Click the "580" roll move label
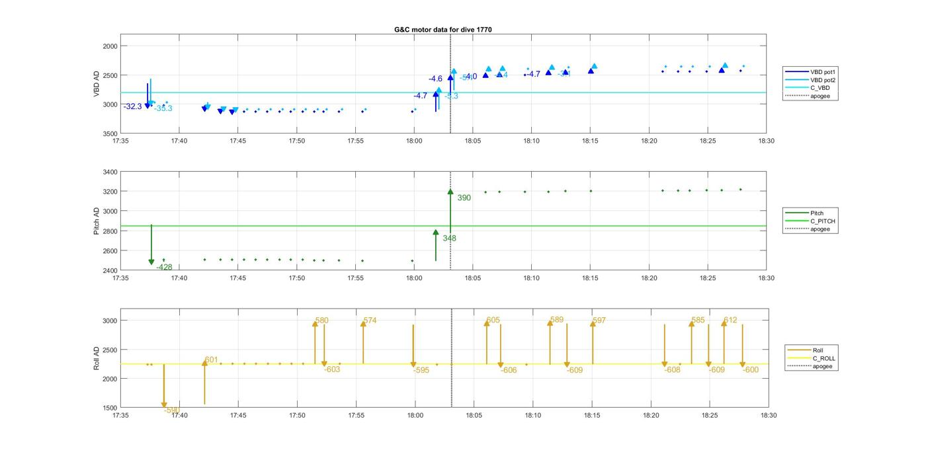926x458 pixels. pyautogui.click(x=321, y=321)
